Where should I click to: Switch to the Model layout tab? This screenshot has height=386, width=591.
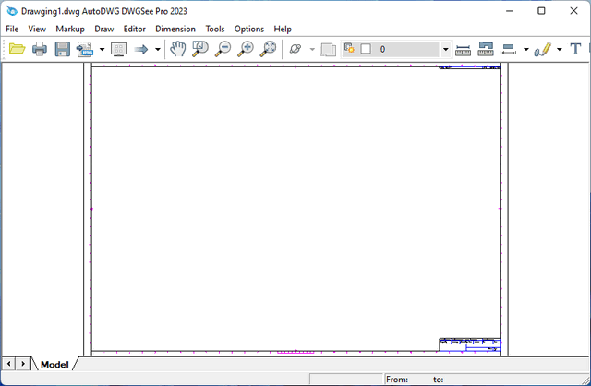point(54,365)
